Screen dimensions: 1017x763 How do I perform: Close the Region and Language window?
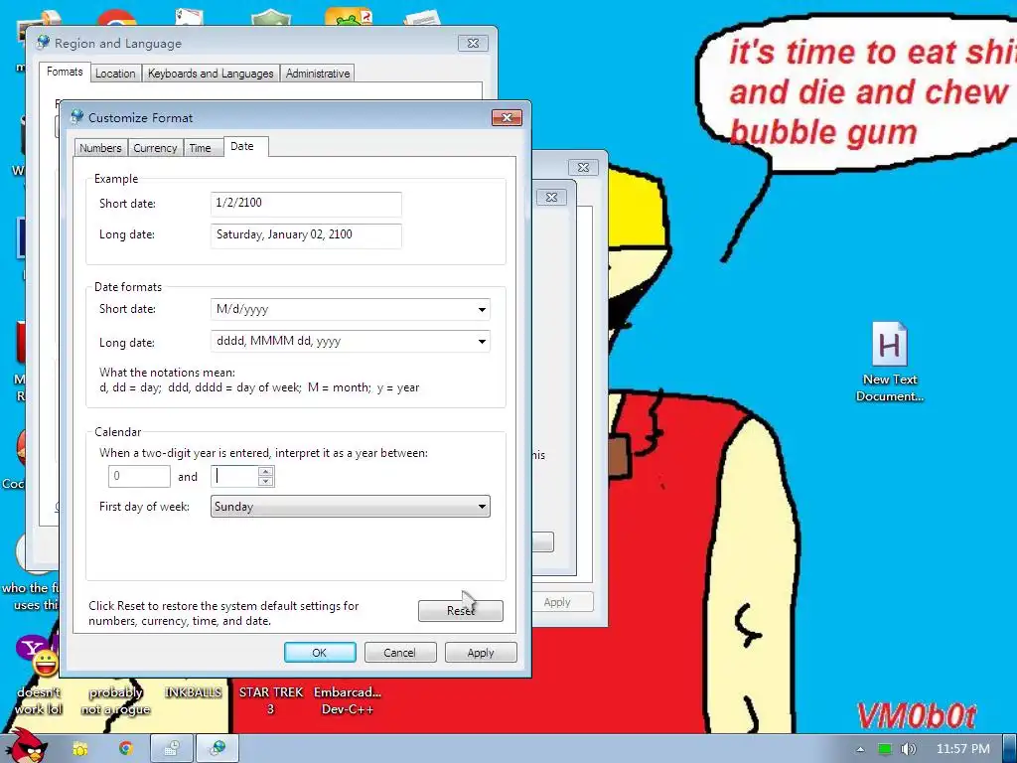[x=473, y=44]
